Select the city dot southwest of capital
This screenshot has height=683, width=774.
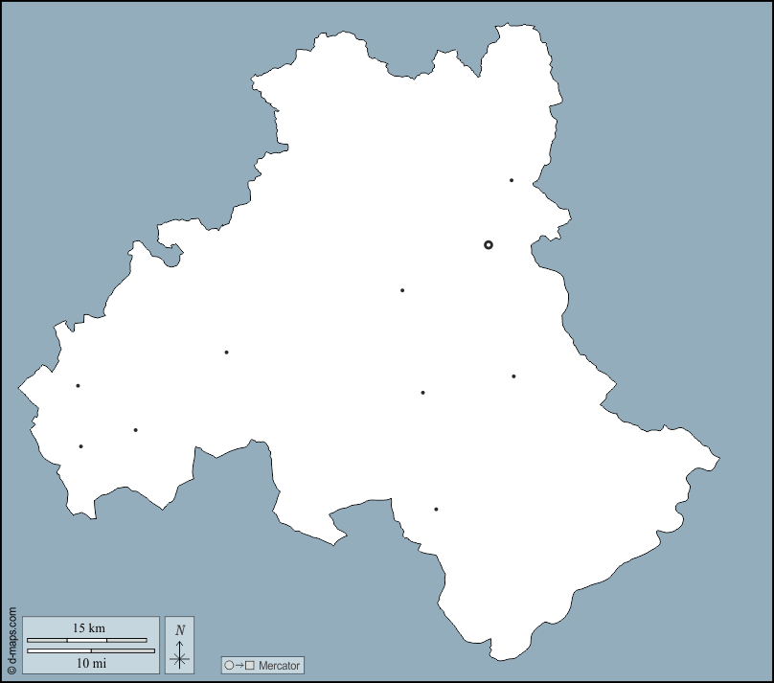[x=402, y=290]
